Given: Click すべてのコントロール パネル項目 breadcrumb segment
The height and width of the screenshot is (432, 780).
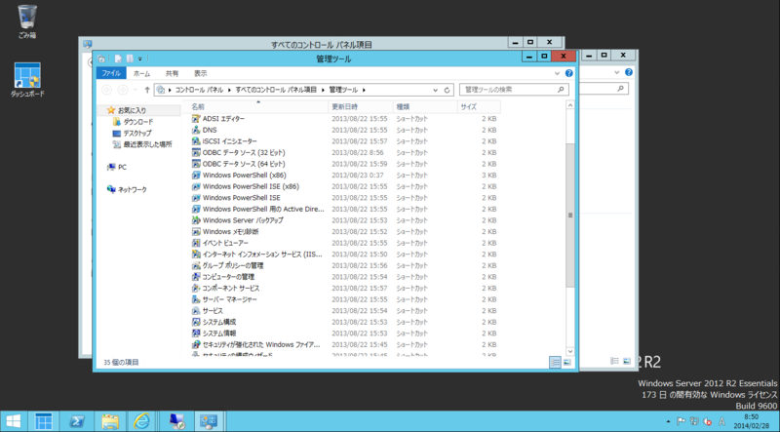Looking at the screenshot, I should click(276, 90).
